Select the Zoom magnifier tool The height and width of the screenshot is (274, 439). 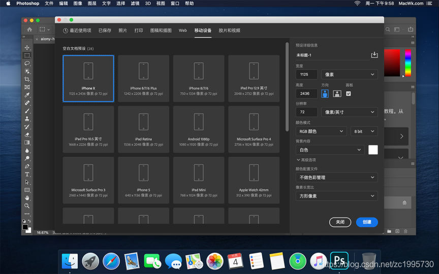(27, 206)
